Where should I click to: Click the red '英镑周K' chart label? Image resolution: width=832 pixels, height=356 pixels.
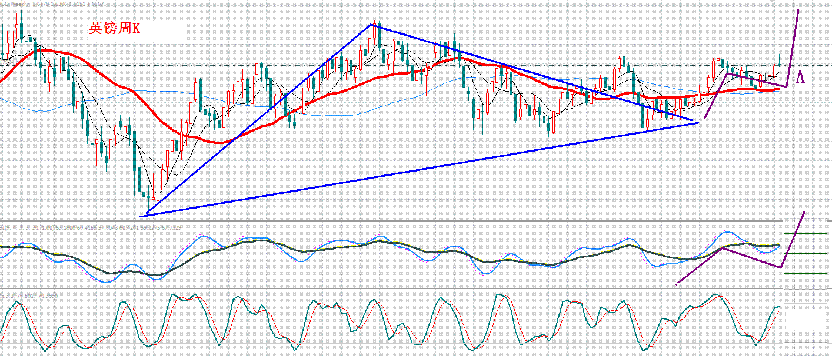[x=115, y=28]
